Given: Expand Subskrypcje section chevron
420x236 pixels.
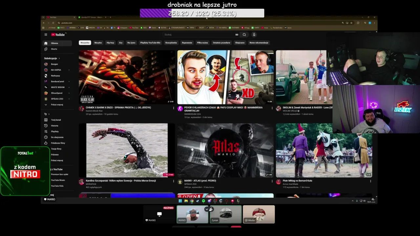Looking at the screenshot, I should (59, 58).
